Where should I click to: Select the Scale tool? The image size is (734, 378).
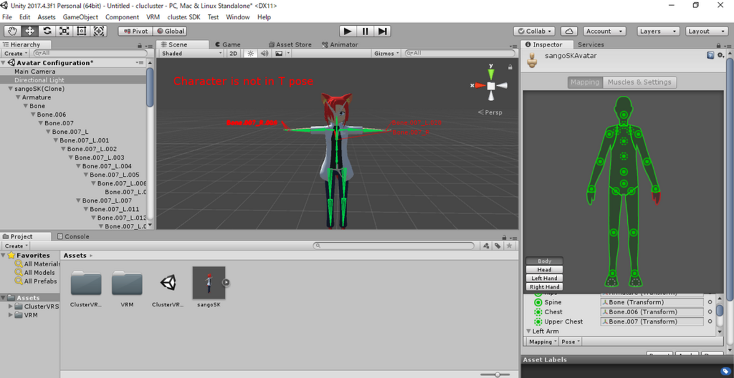click(64, 31)
